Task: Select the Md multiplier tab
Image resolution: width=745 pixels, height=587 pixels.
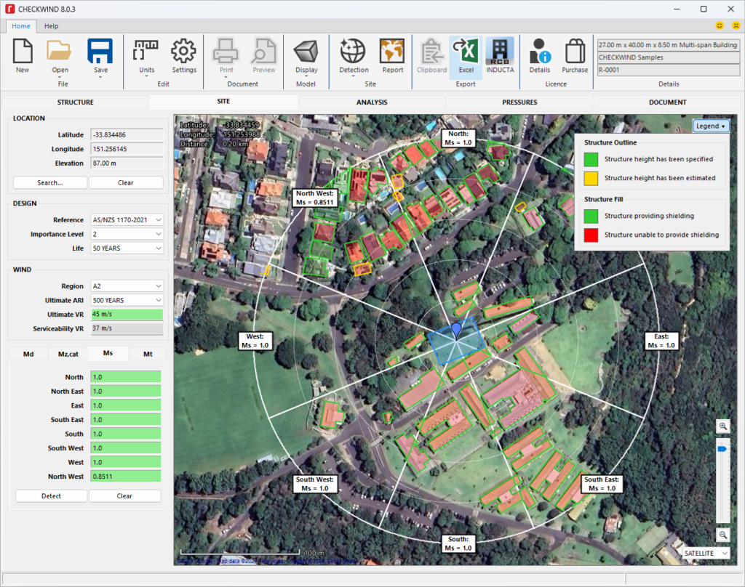Action: point(28,354)
